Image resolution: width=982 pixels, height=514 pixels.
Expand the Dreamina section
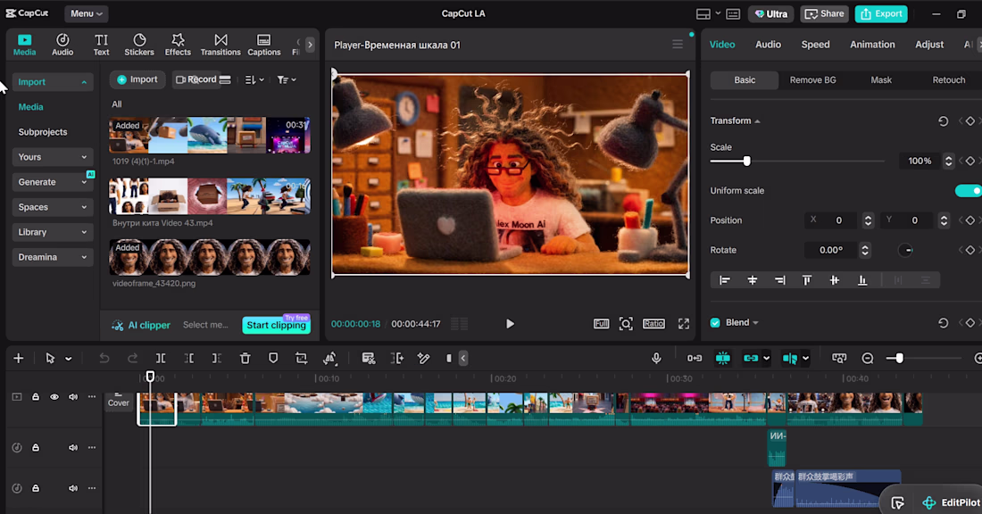[x=52, y=257]
